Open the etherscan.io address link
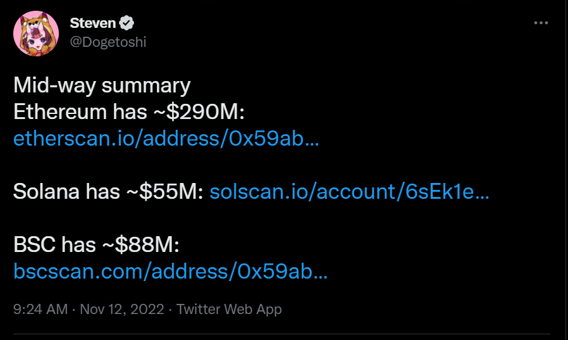Viewport: 568px width, 340px height. [x=166, y=139]
